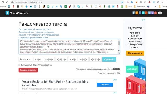Open the site security info icon
The width and height of the screenshot is (167, 94).
tap(13, 2)
